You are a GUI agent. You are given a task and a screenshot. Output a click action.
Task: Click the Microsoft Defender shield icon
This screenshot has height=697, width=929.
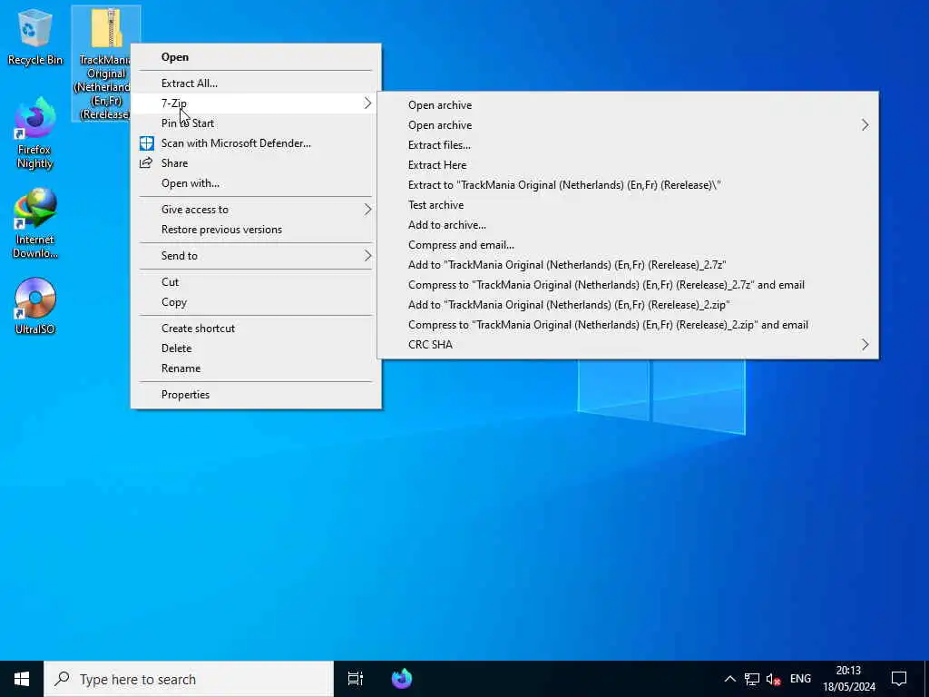coord(146,142)
